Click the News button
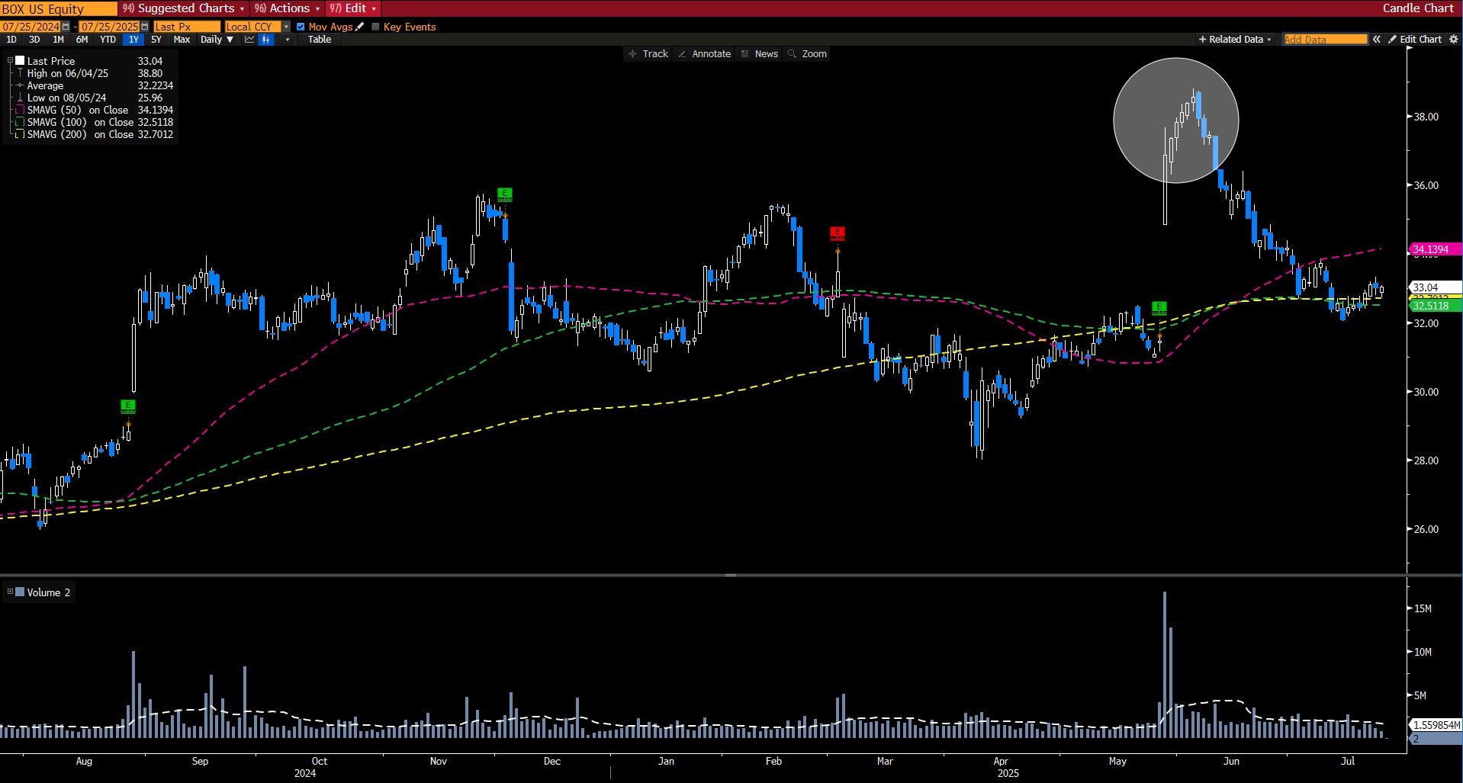This screenshot has width=1463, height=783. tap(759, 54)
